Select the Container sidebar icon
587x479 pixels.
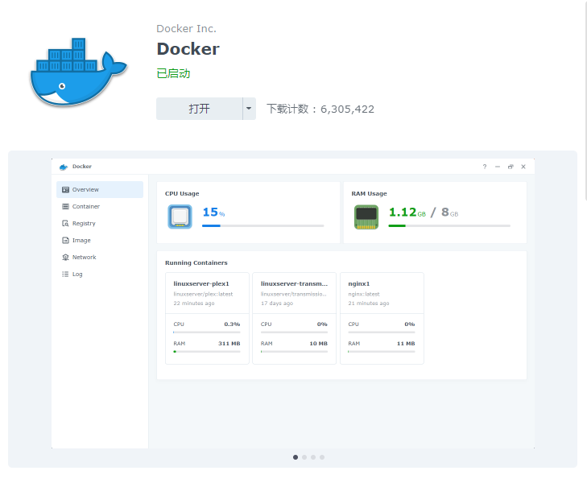click(x=65, y=207)
